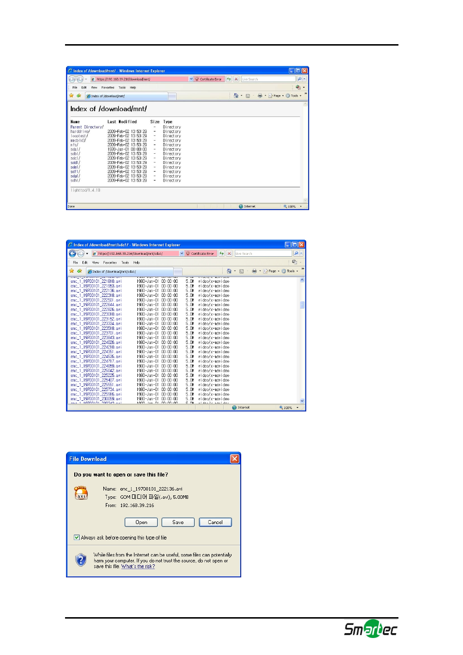Click Forward arrow in the sda1 window
The height and width of the screenshot is (655, 463).
click(x=81, y=253)
